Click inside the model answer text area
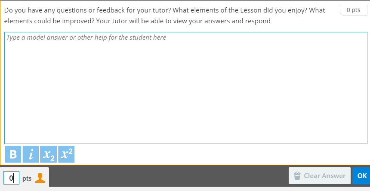Screen dimensions: 370x191 point(186,86)
